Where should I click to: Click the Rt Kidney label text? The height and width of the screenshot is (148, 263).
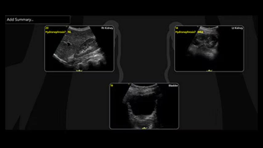coord(107,28)
